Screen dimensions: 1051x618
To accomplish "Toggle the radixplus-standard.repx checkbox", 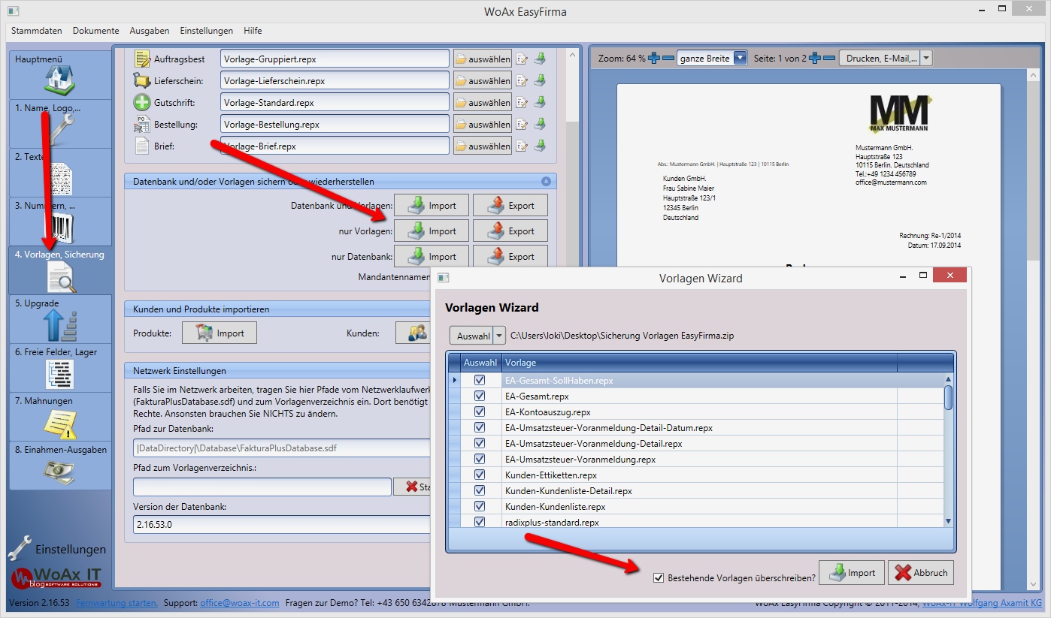I will tap(480, 523).
